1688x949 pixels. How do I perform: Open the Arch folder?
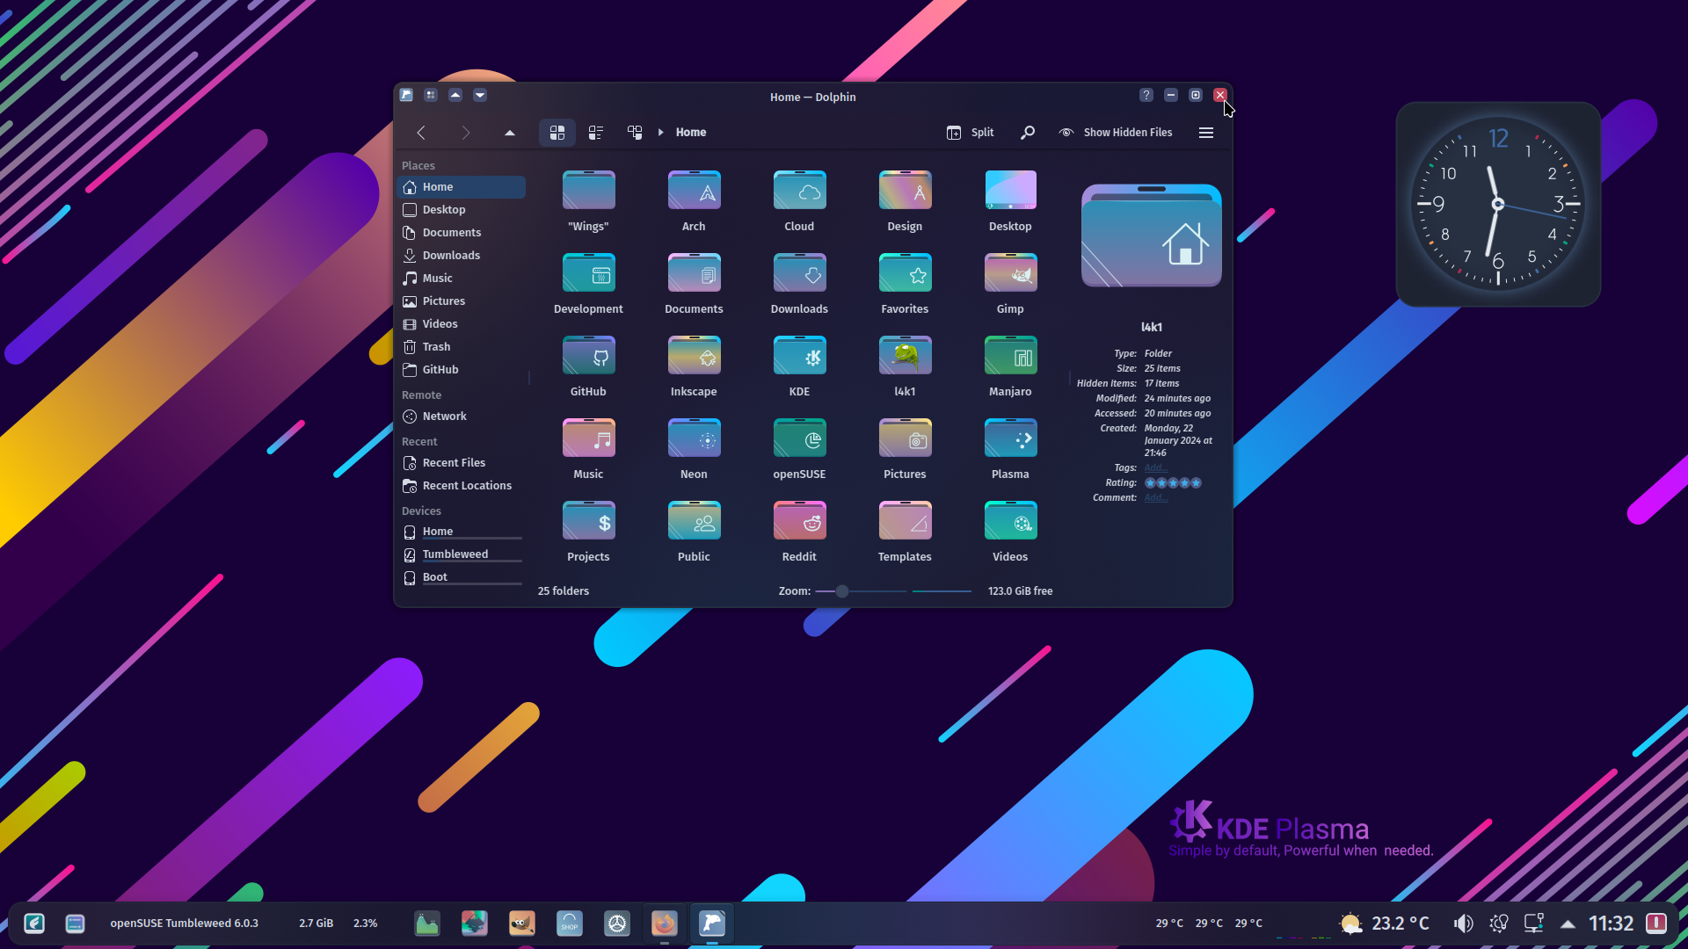(694, 201)
